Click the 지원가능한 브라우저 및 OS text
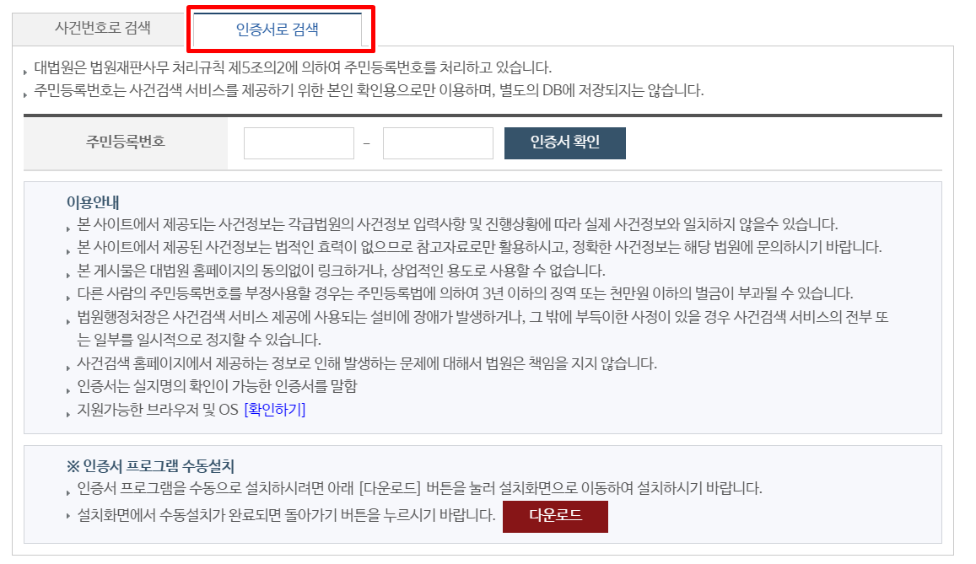Image resolution: width=976 pixels, height=564 pixels. [x=158, y=410]
